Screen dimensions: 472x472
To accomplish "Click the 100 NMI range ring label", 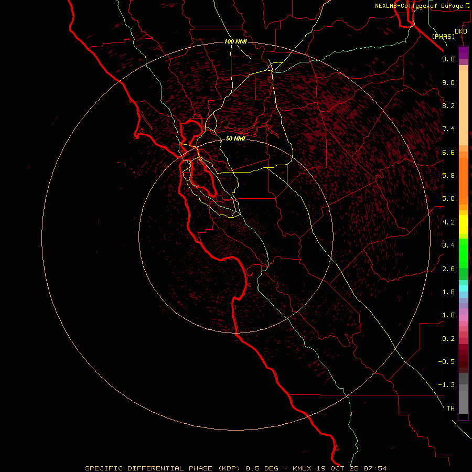I will click(x=235, y=41).
